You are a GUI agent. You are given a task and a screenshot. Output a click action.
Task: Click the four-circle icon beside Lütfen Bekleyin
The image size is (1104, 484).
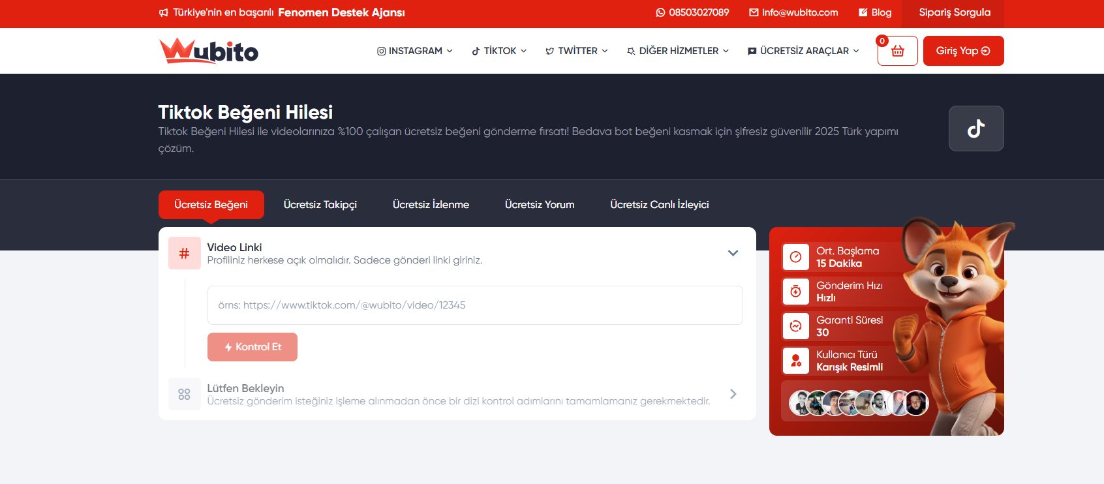(x=184, y=394)
